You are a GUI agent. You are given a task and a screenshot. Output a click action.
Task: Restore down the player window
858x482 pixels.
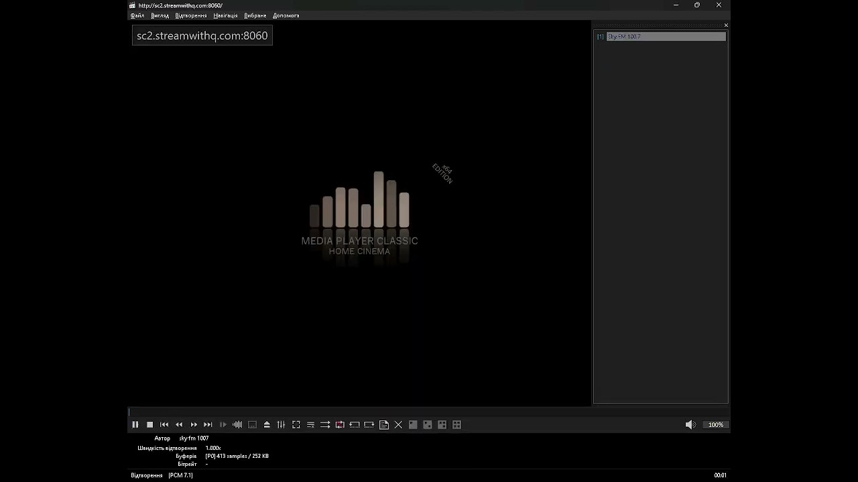click(697, 5)
